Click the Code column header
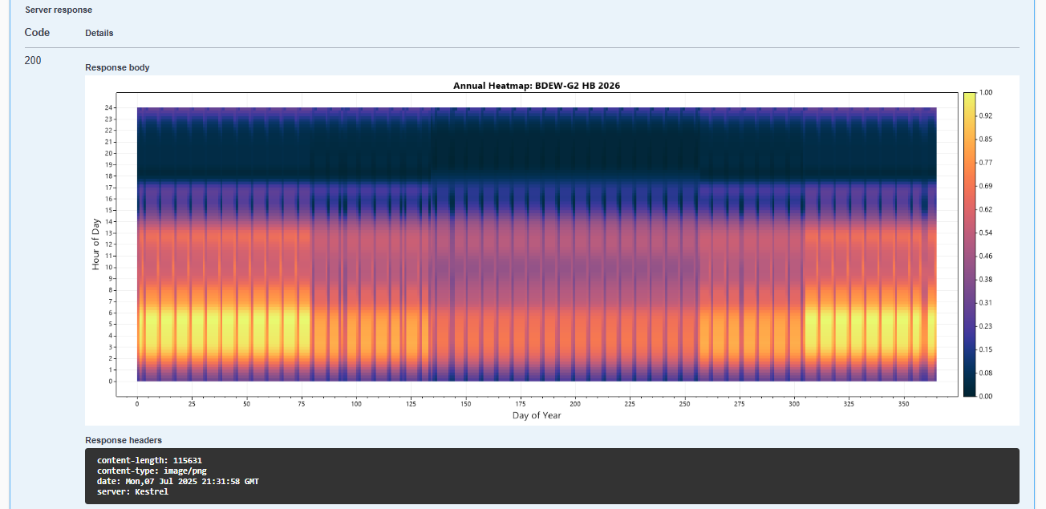 [37, 33]
